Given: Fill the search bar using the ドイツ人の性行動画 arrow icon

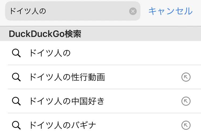Looking at the screenshot, I should [186, 77].
